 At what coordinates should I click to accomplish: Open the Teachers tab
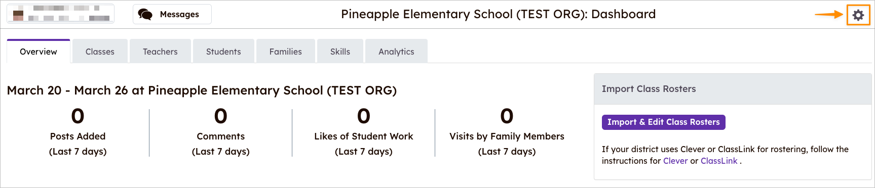(x=160, y=52)
